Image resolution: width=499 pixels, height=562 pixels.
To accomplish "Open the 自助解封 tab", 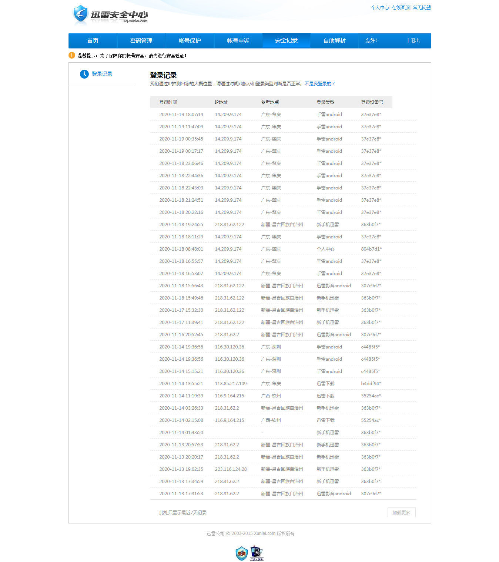I will pyautogui.click(x=335, y=41).
